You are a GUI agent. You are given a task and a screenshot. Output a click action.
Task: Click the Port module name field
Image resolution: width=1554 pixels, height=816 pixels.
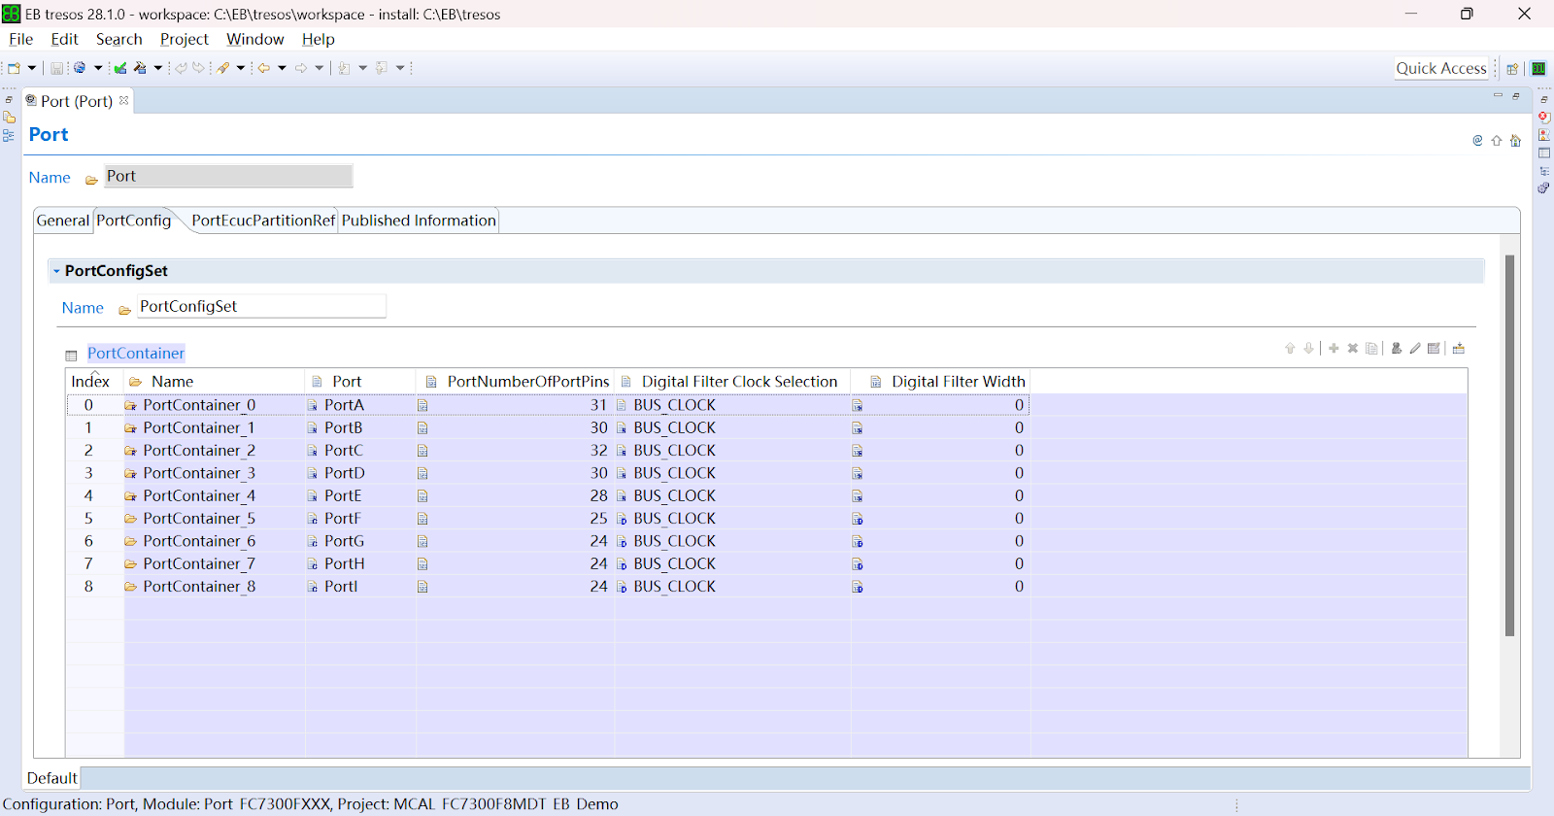click(x=228, y=176)
